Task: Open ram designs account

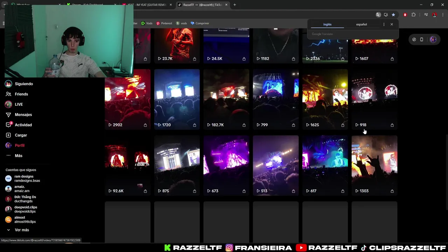Action: pyautogui.click(x=23, y=178)
